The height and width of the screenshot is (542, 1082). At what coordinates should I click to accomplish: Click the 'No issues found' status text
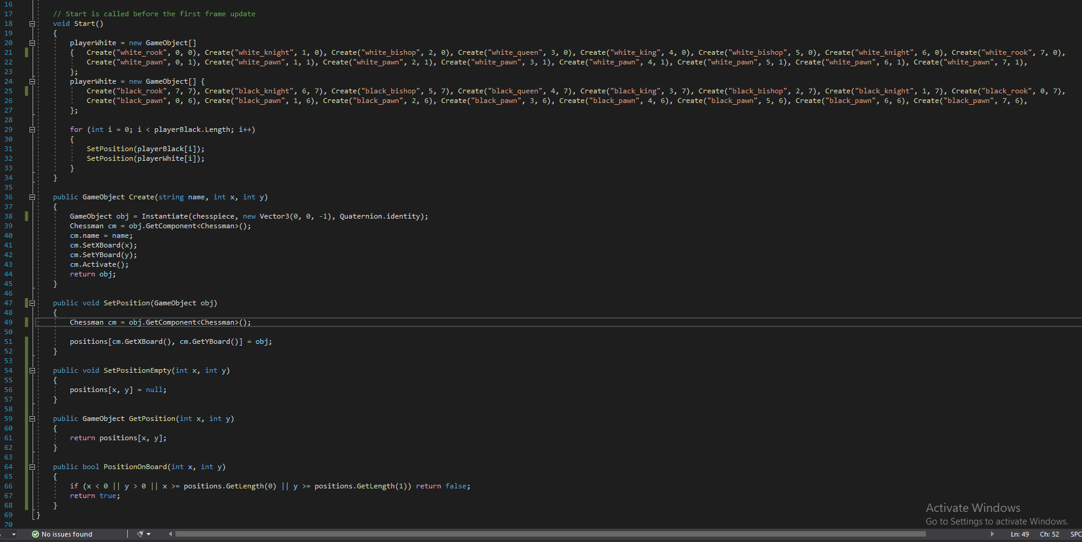[67, 534]
